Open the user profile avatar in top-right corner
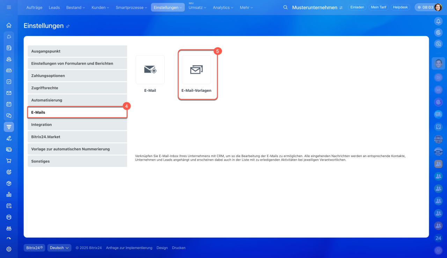This screenshot has width=447, height=258. [438, 7]
